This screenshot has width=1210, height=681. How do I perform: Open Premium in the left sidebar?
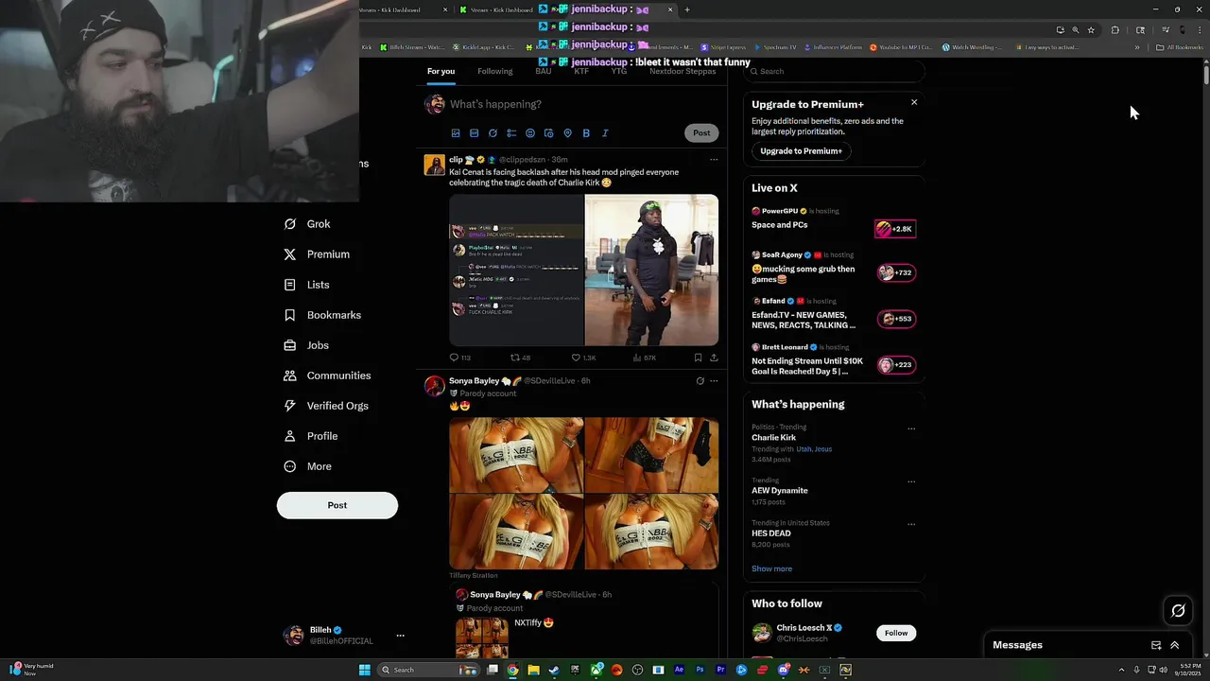click(x=317, y=254)
